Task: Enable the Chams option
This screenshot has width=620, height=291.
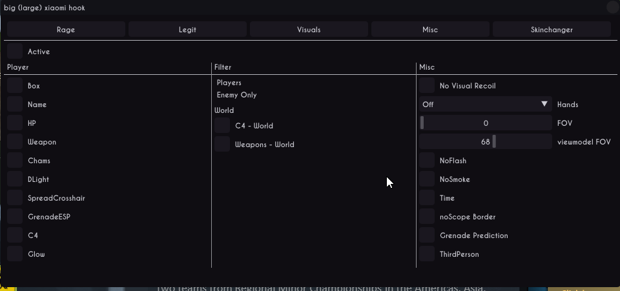Action: click(x=15, y=161)
